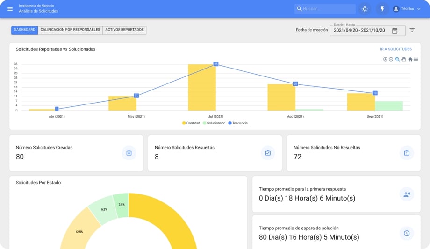The height and width of the screenshot is (249, 430).
Task: Select the chart selection zoom magnifier tool
Action: click(397, 59)
